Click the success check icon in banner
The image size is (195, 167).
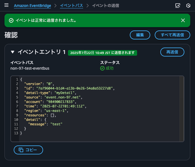[11, 20]
